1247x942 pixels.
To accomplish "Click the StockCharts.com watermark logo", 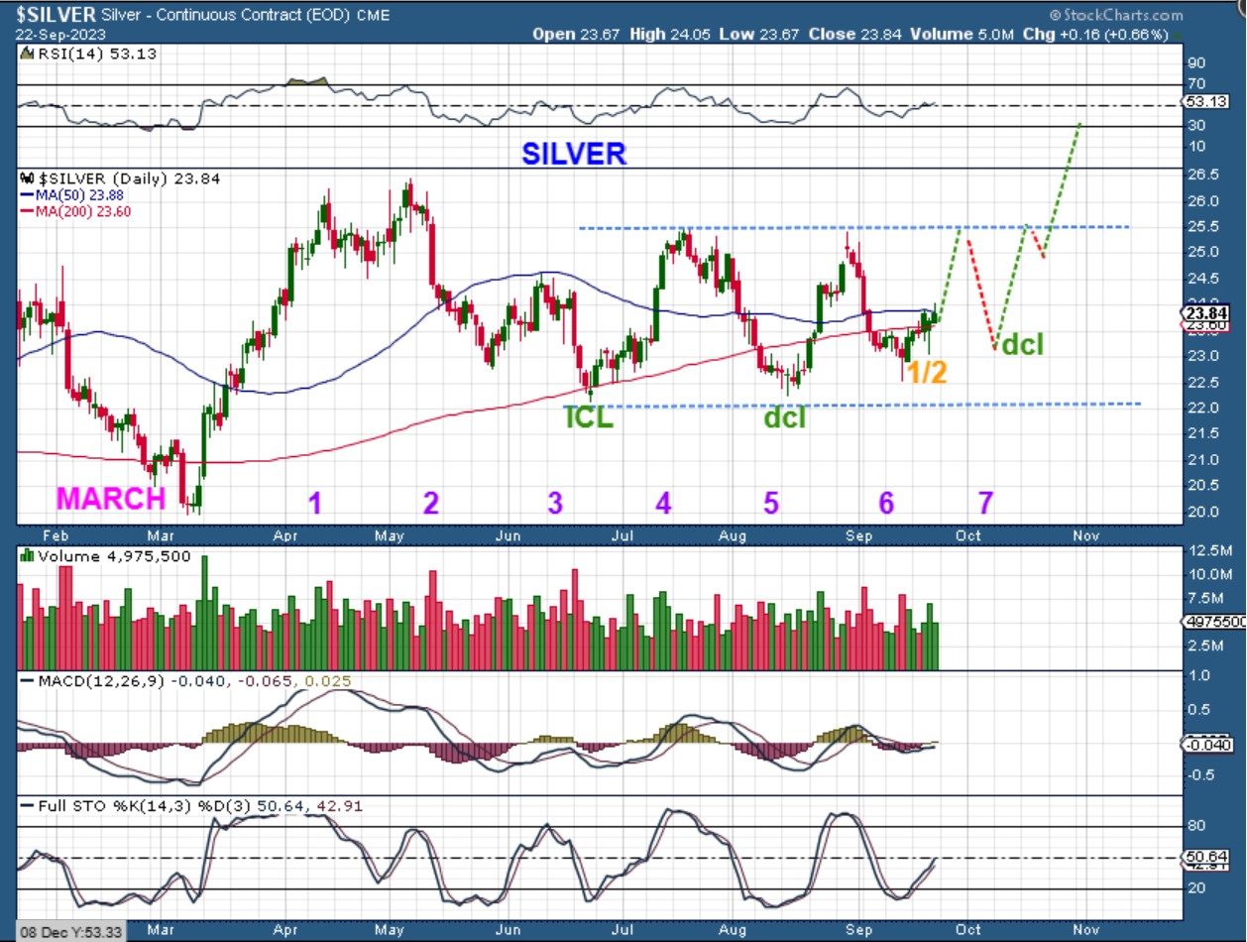I will [1116, 15].
